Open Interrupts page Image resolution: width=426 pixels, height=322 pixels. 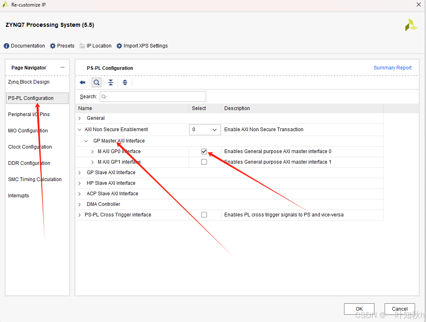(19, 196)
